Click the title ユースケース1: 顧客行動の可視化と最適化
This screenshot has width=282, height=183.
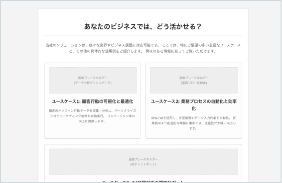pyautogui.click(x=93, y=101)
